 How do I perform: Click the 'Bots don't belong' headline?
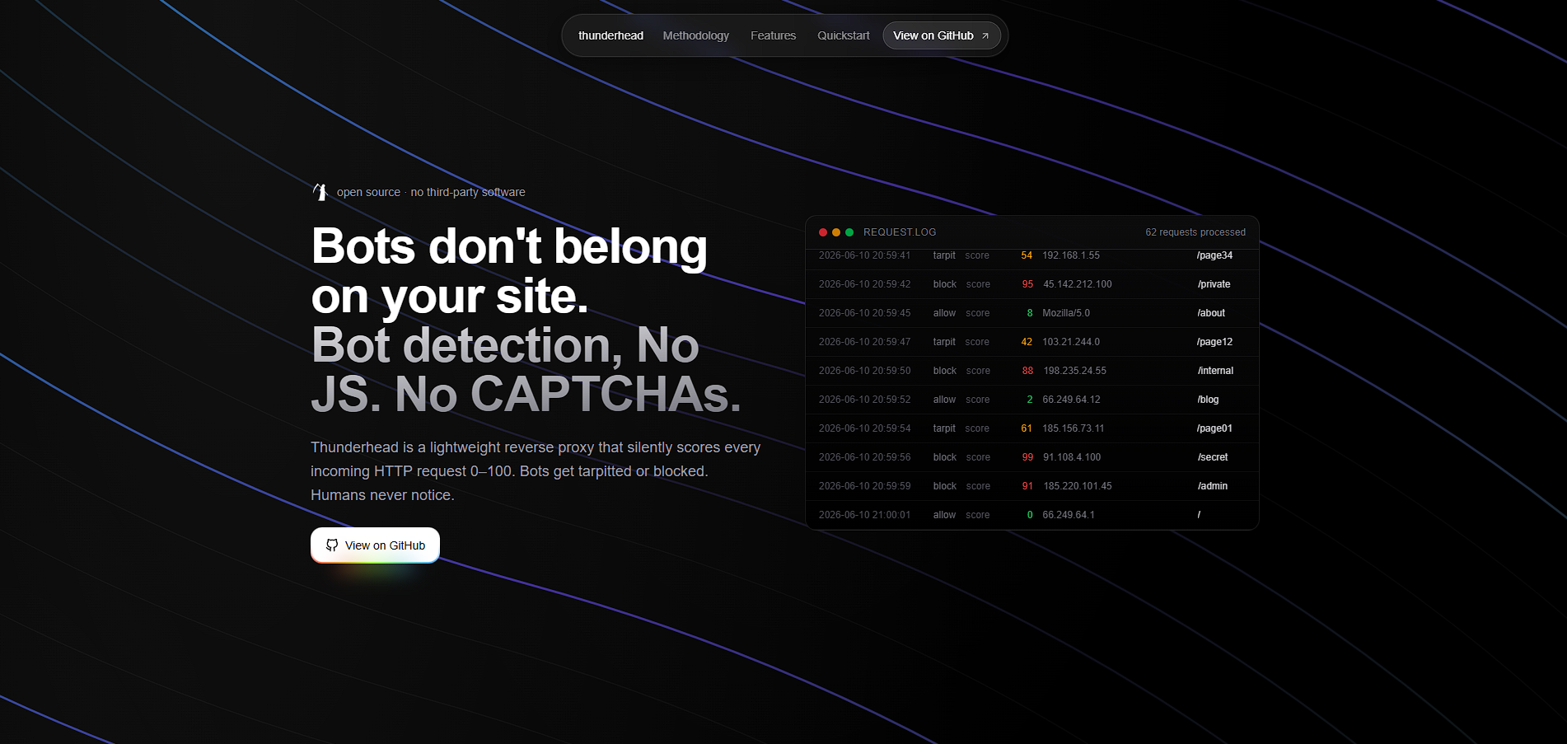click(509, 246)
